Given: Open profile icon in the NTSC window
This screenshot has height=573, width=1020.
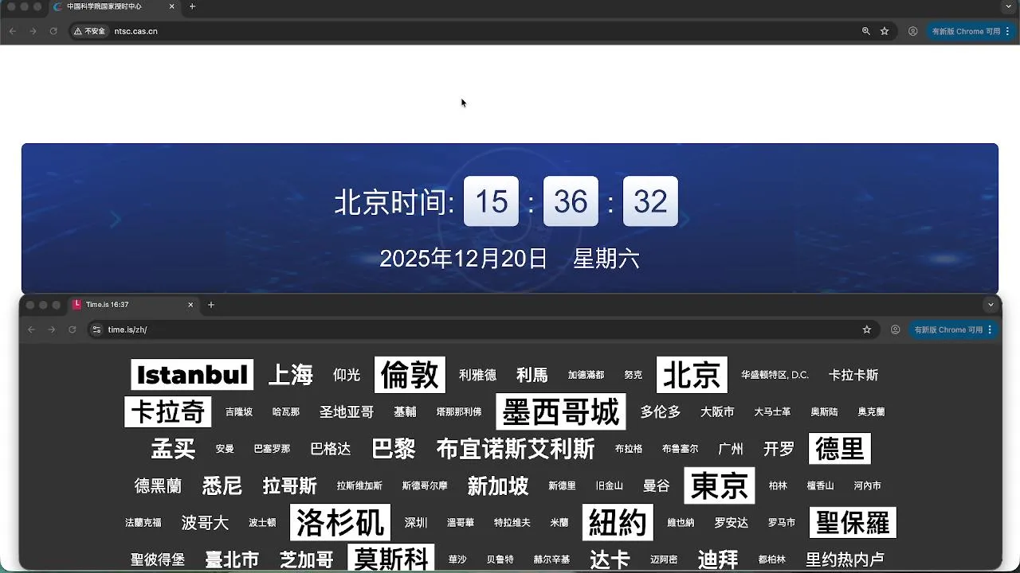Looking at the screenshot, I should (913, 31).
